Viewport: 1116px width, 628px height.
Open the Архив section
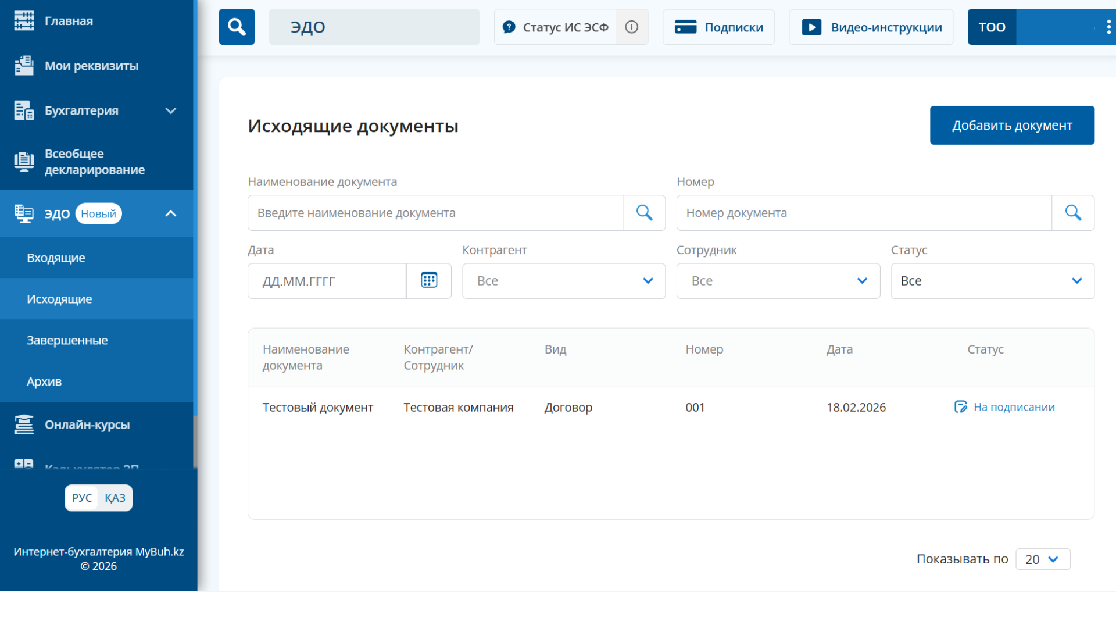tap(44, 381)
